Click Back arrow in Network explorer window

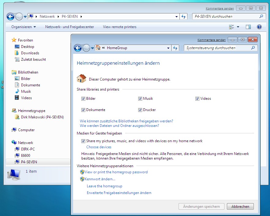10,16
